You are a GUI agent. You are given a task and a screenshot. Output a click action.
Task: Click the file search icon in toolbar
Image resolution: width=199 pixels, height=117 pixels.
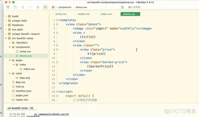coord(123,7)
